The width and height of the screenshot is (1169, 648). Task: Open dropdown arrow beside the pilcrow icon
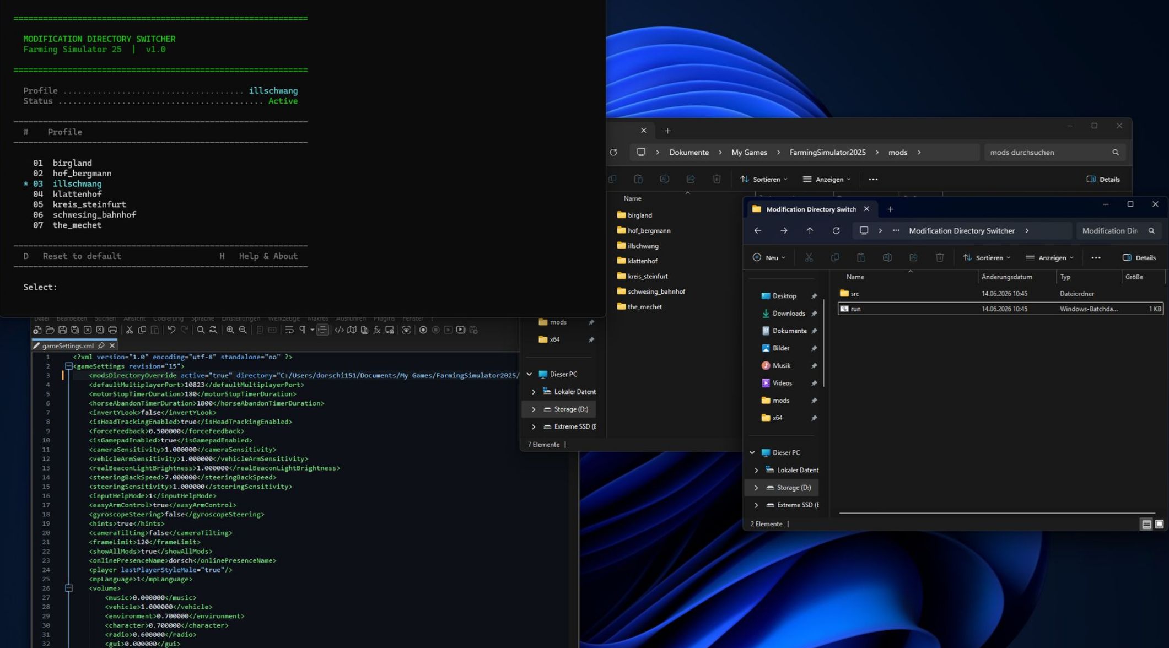[x=312, y=330]
